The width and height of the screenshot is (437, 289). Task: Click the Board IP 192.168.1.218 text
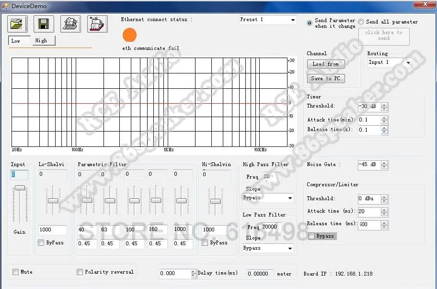pos(338,274)
